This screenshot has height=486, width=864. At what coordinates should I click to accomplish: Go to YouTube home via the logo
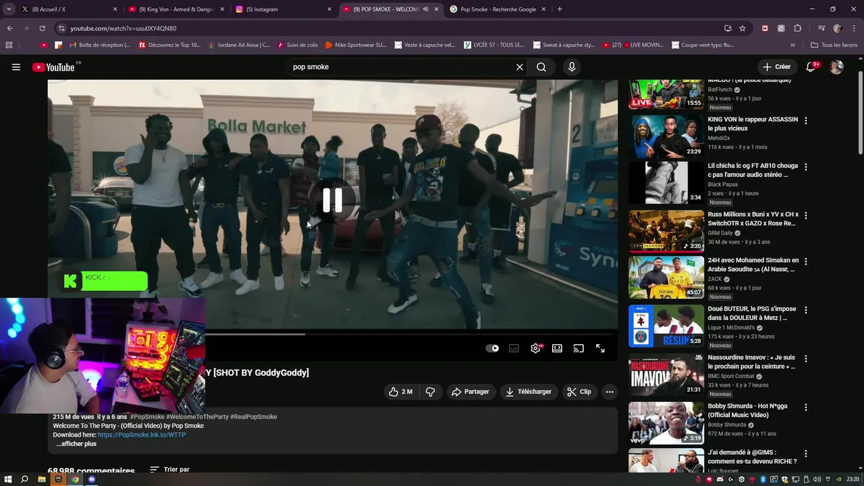(x=53, y=67)
